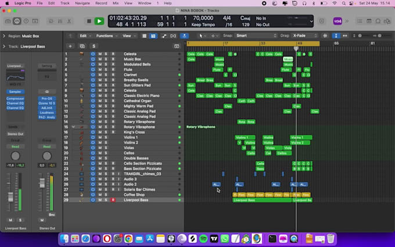Screen dimensions: 395x247
Task: Open the Snap Smart dropdown
Action: coord(256,36)
